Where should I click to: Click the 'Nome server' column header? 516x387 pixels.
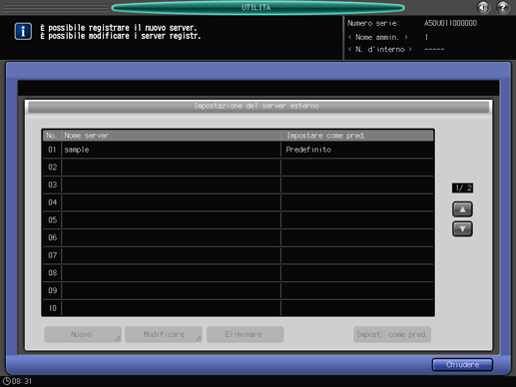tap(171, 136)
